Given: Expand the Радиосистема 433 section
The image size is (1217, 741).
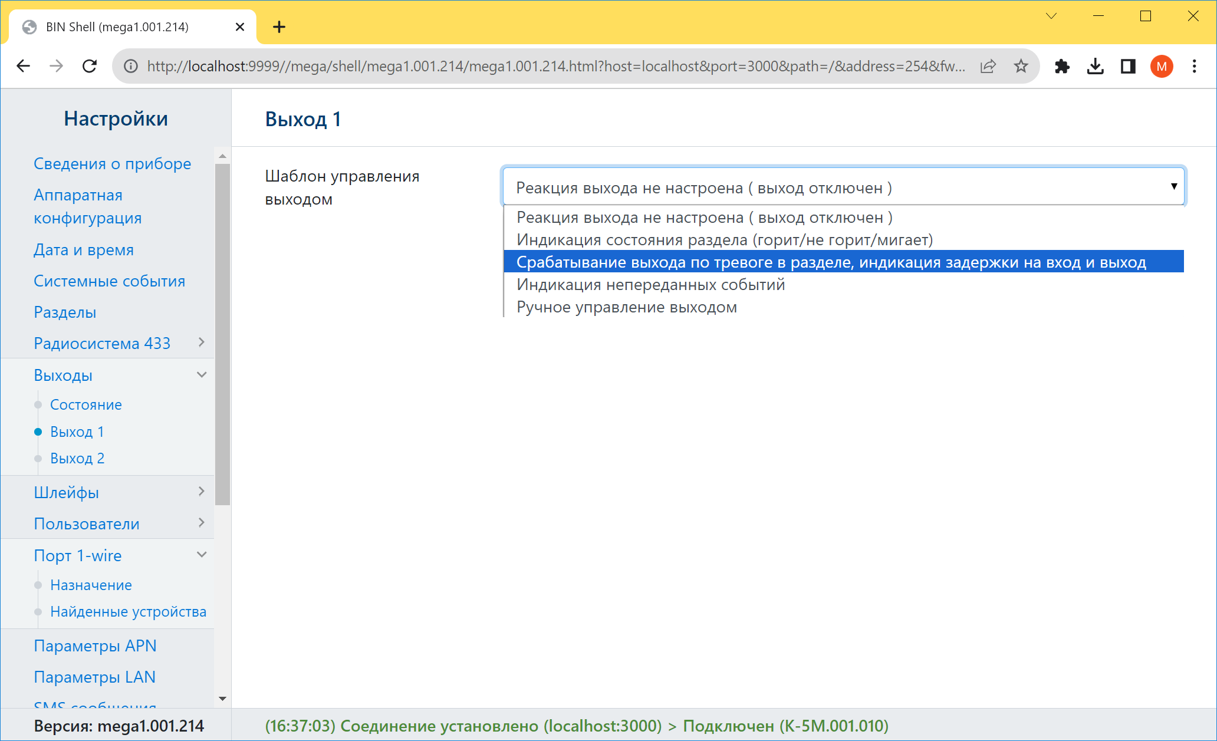Looking at the screenshot, I should (201, 342).
